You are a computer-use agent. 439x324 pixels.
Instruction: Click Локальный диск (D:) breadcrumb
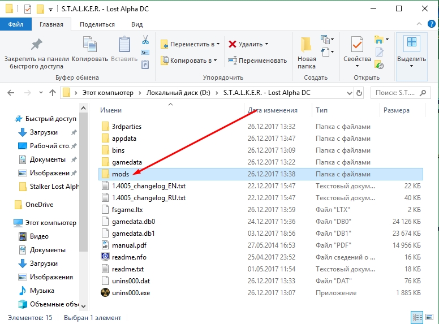click(178, 93)
